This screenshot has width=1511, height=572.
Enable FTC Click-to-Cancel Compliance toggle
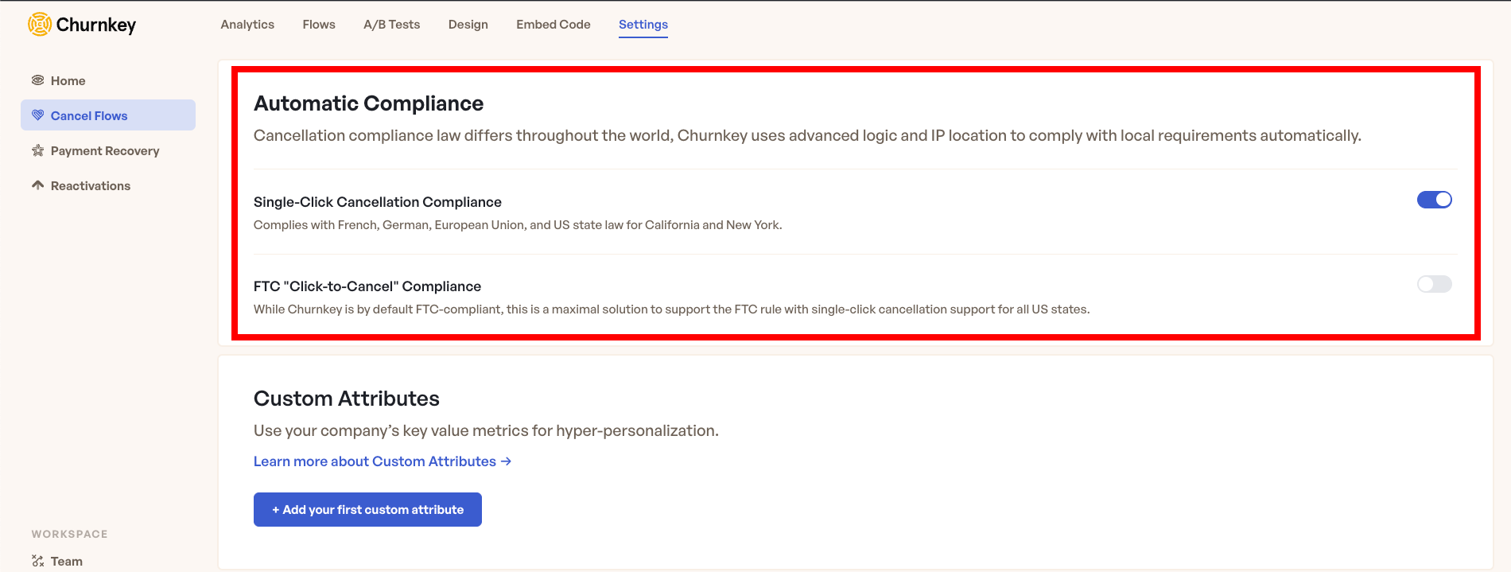pos(1434,284)
